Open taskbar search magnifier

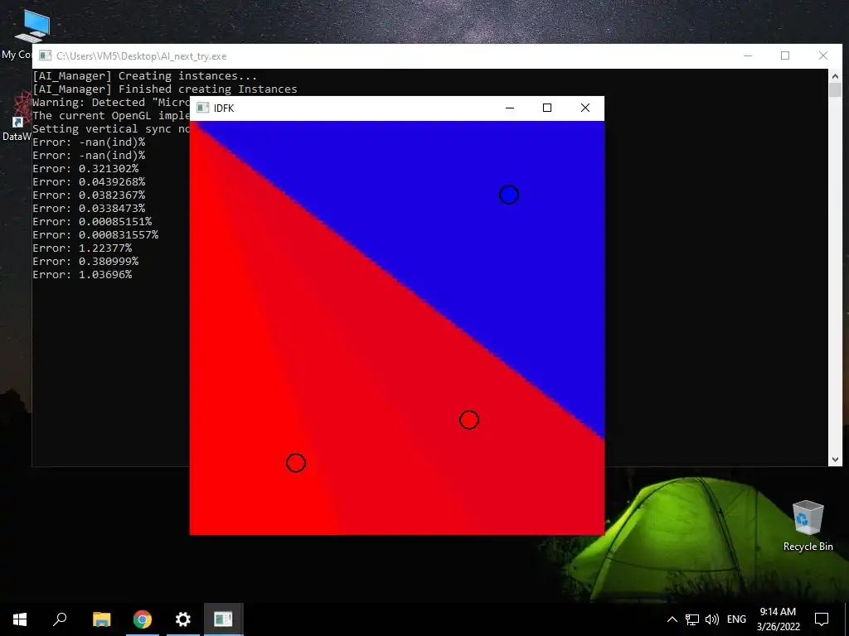click(x=60, y=619)
